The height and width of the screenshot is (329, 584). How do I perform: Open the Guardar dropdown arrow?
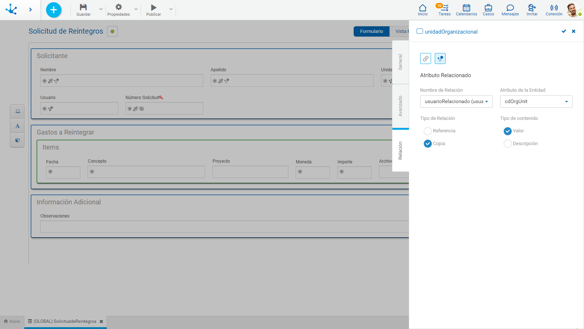(x=101, y=10)
